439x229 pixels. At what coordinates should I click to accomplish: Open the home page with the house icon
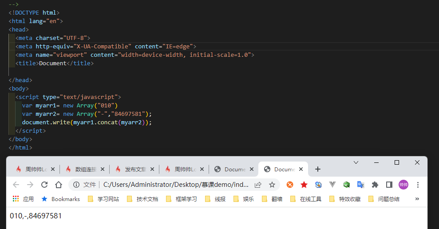pos(59,185)
